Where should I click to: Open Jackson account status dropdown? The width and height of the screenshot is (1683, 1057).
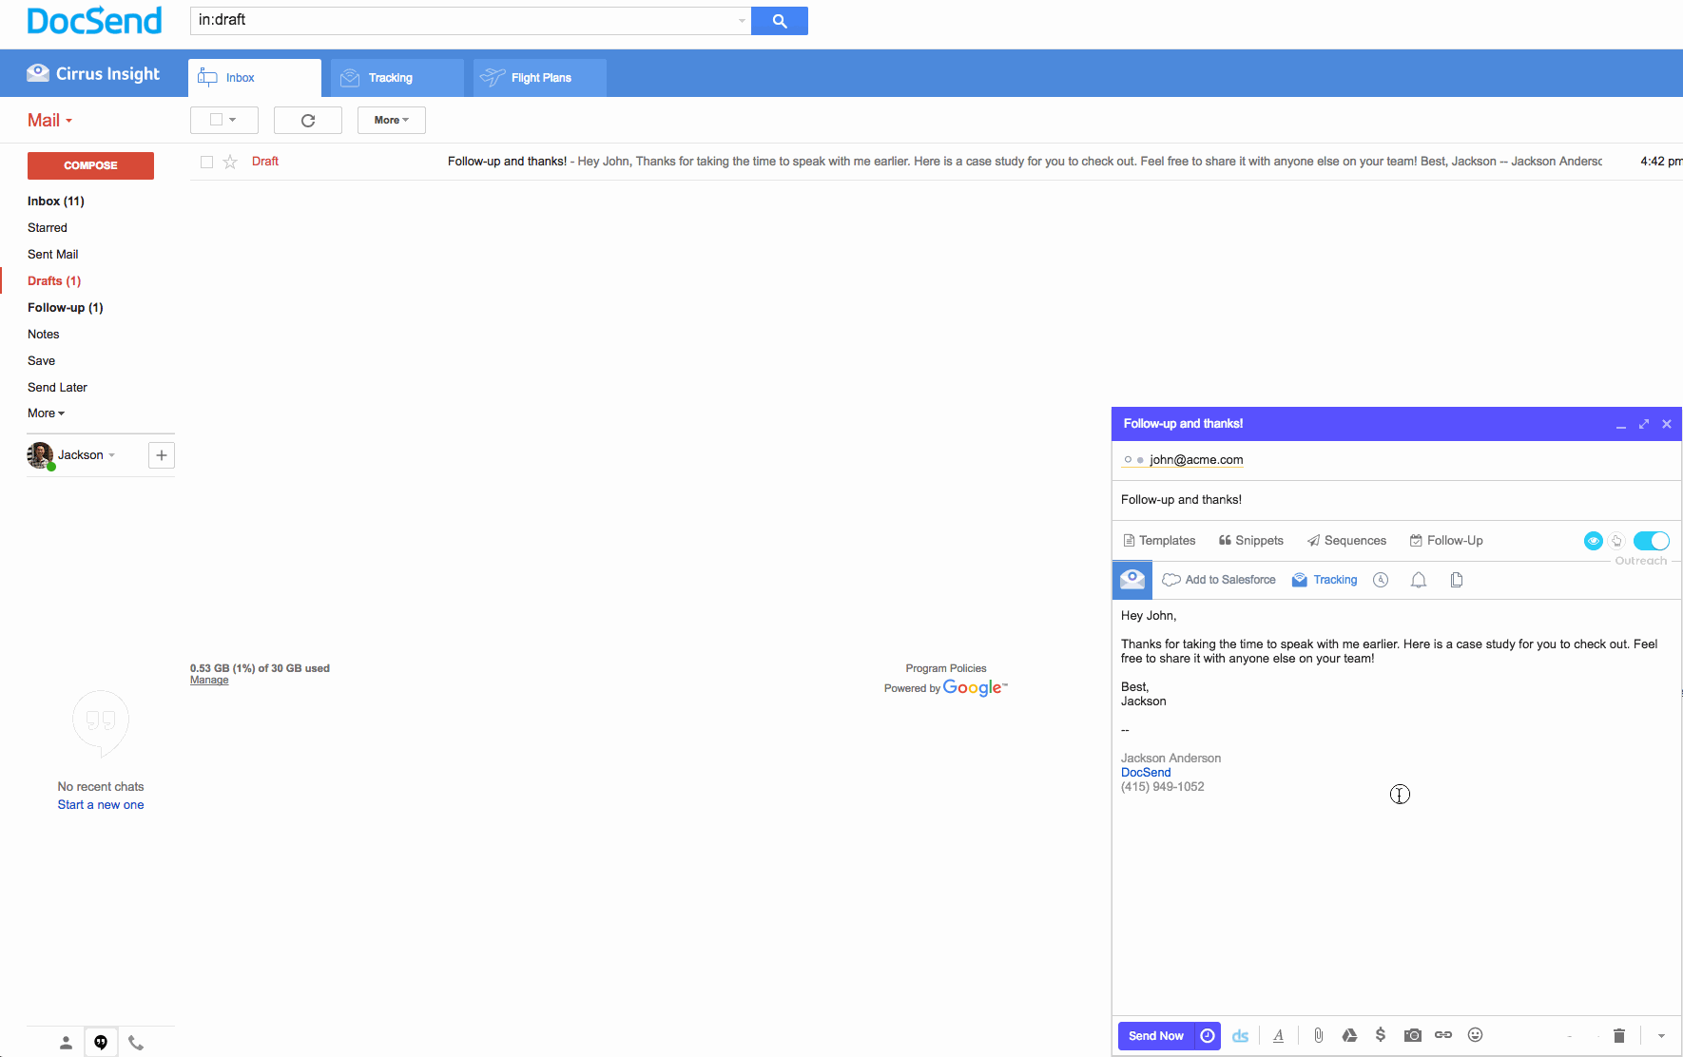(111, 455)
